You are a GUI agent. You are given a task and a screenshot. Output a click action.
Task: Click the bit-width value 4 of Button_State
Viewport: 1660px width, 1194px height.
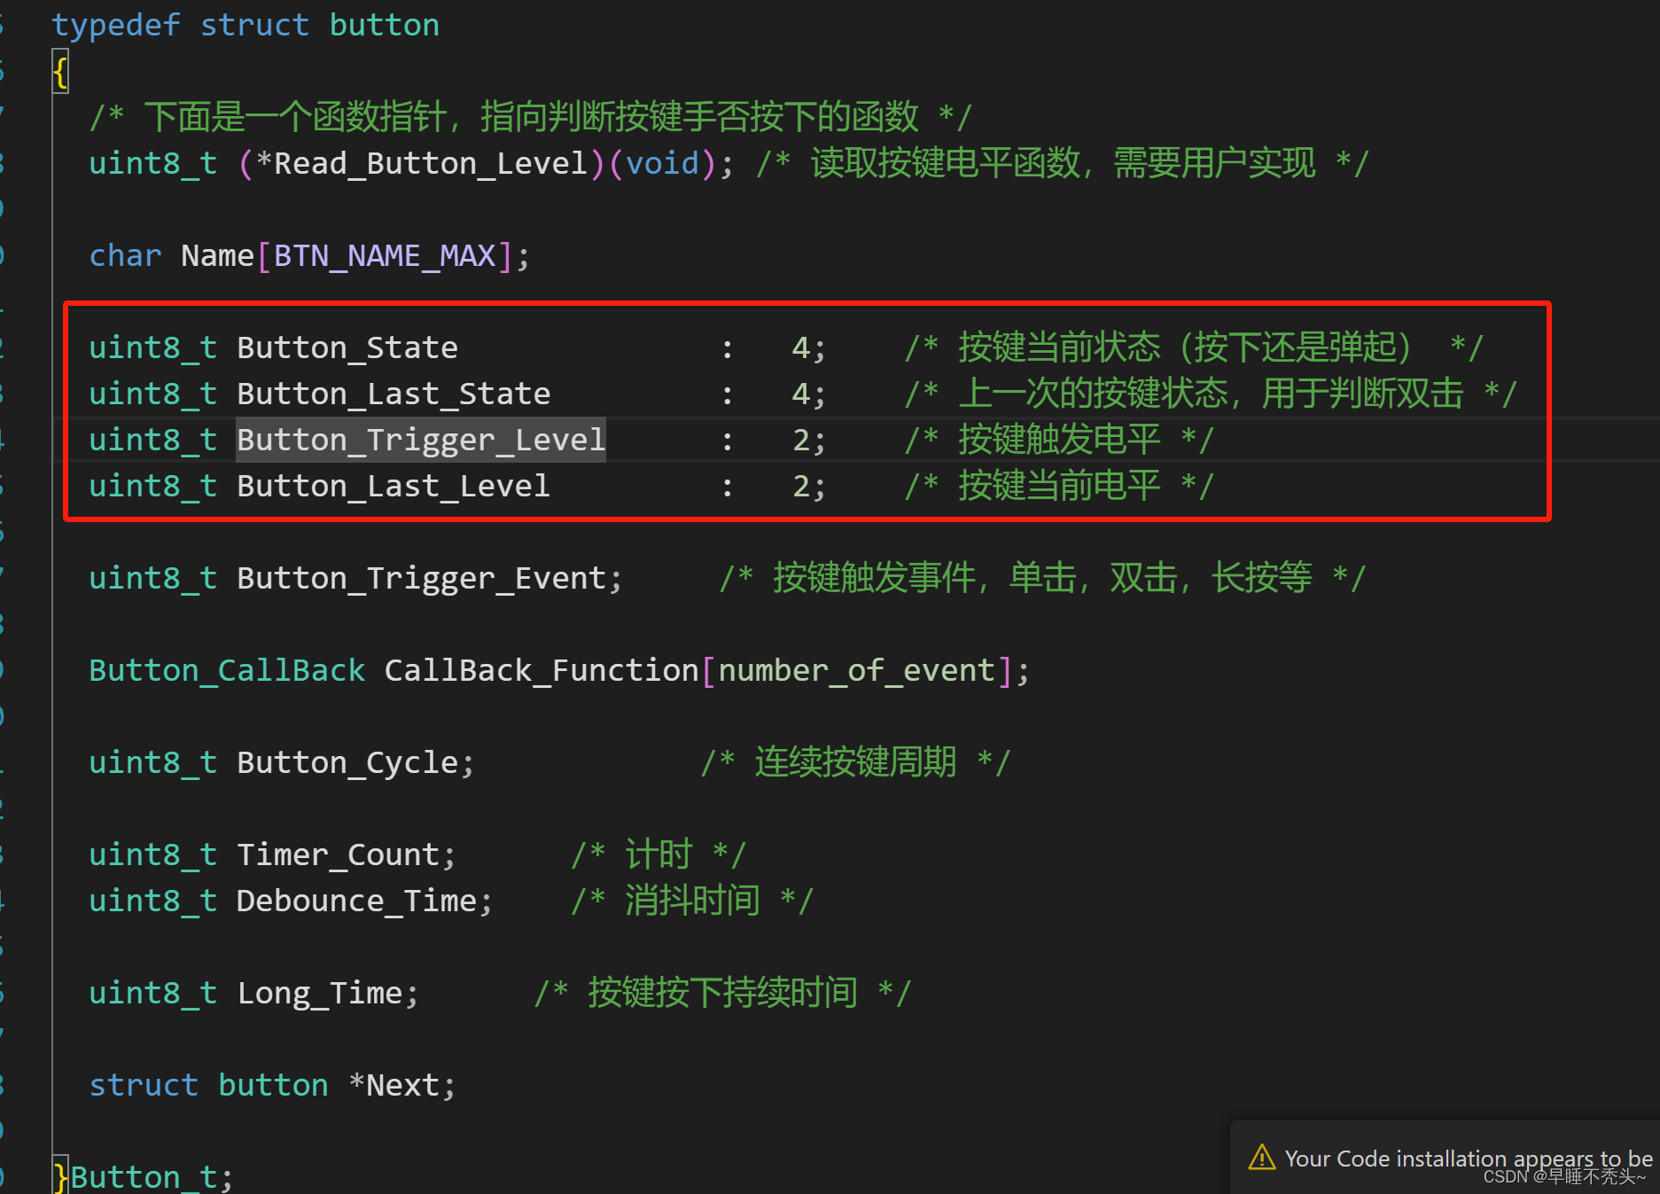(800, 347)
